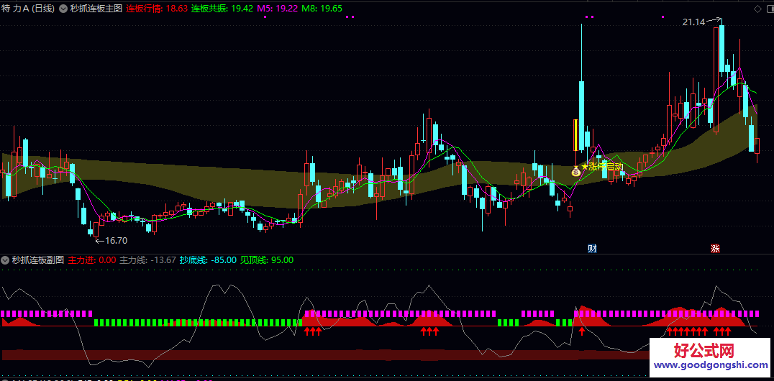Click the 21.14 high price marker
Image resolution: width=774 pixels, height=381 pixels.
(x=694, y=22)
